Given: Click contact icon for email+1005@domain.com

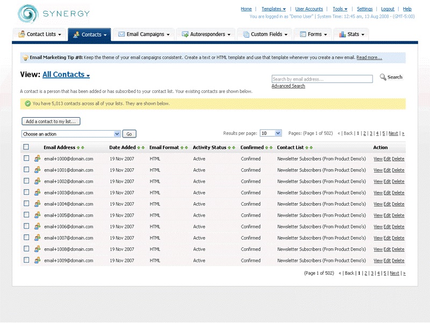Looking at the screenshot, I should point(37,215).
